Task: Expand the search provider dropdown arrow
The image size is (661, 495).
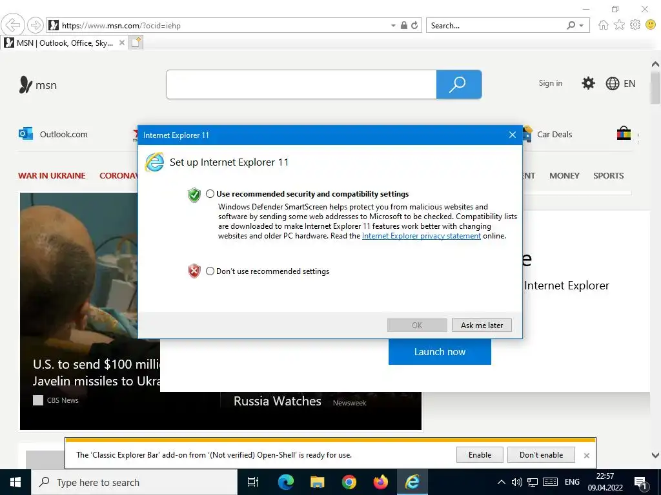Action: click(582, 26)
